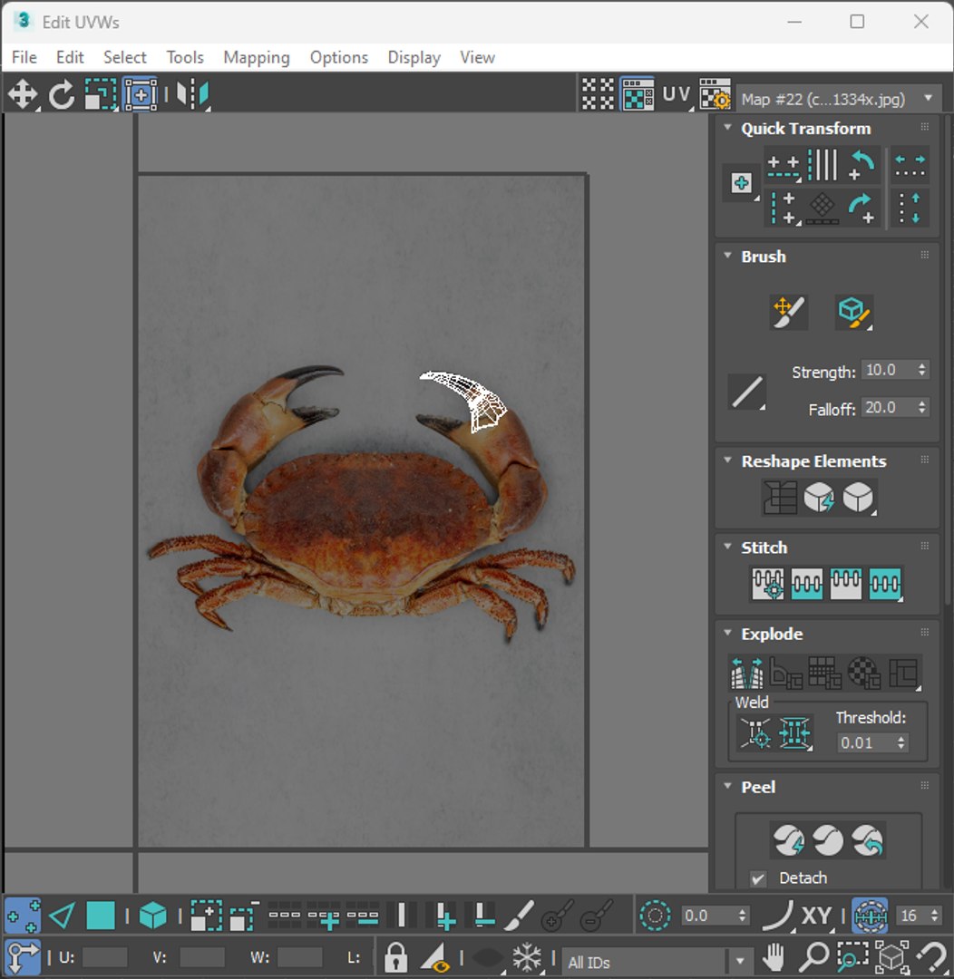Collapse the Peel rollout
954x979 pixels.
pyautogui.click(x=728, y=786)
